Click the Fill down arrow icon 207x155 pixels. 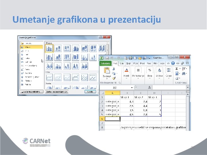[177, 73]
